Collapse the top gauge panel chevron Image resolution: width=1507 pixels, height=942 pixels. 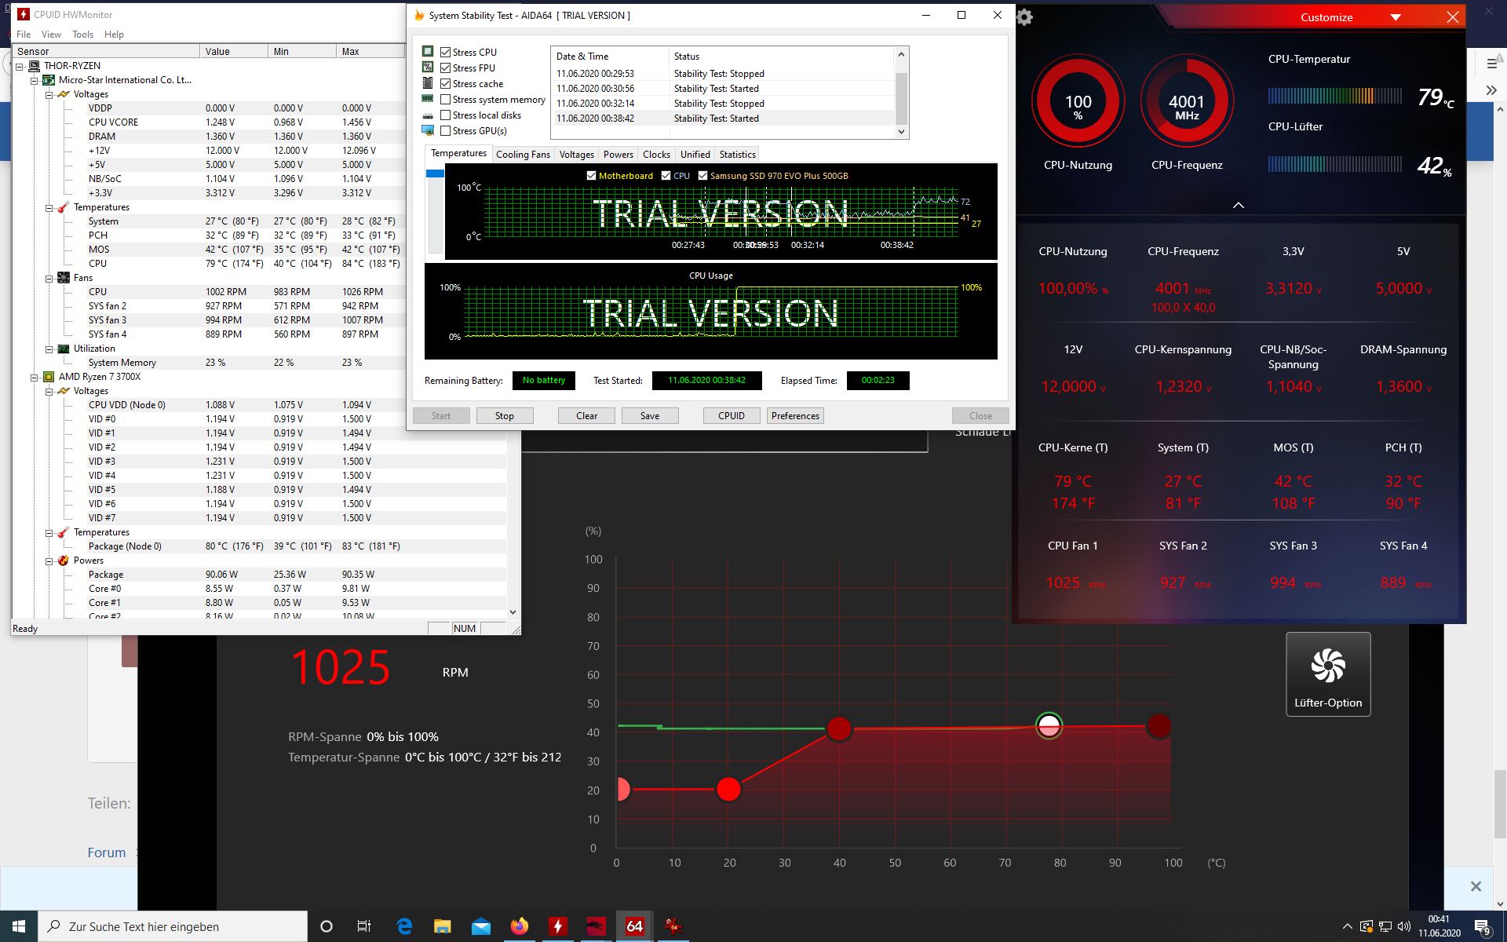tap(1238, 205)
